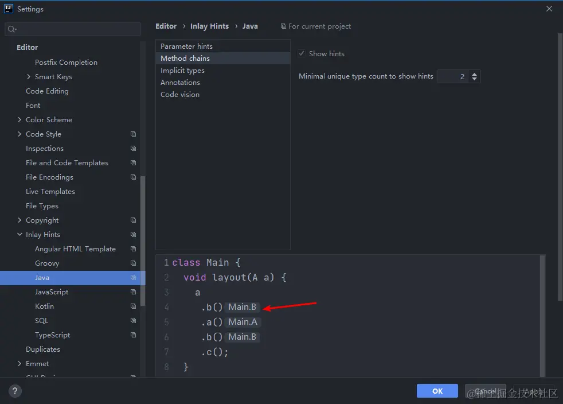Image resolution: width=563 pixels, height=404 pixels.
Task: Select SQL inlay hints
Action: [41, 321]
